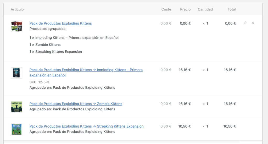This screenshot has height=144, width=268.
Task: Click the 0,00 € total of the pack row
Action: (x=230, y=23)
